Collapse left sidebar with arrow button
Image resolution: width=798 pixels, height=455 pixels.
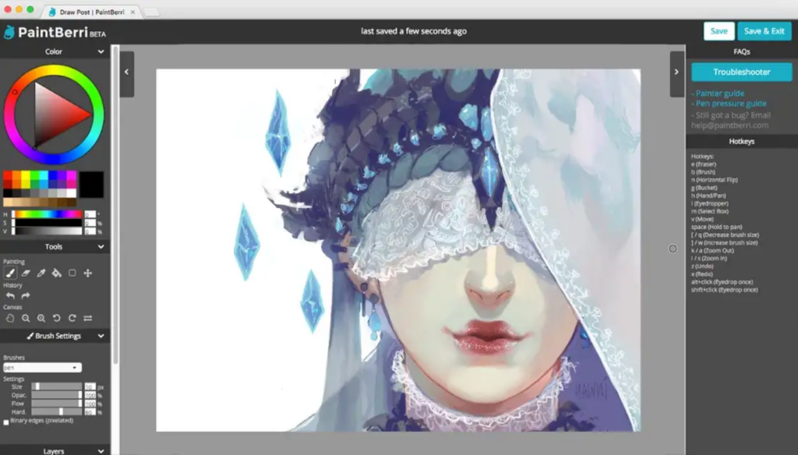(127, 74)
